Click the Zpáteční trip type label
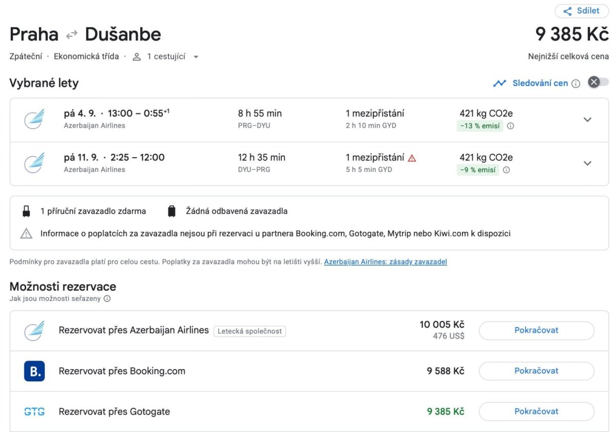 [x=26, y=56]
